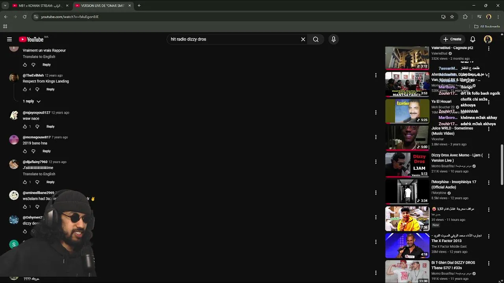Open 'l'Morphine - Imorphiniya 17 (Official Audio)' title
The width and height of the screenshot is (504, 283).
click(x=454, y=184)
